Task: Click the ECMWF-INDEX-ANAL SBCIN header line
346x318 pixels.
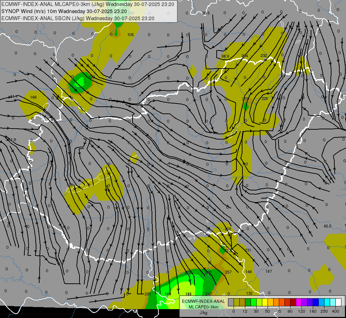Action: point(78,18)
